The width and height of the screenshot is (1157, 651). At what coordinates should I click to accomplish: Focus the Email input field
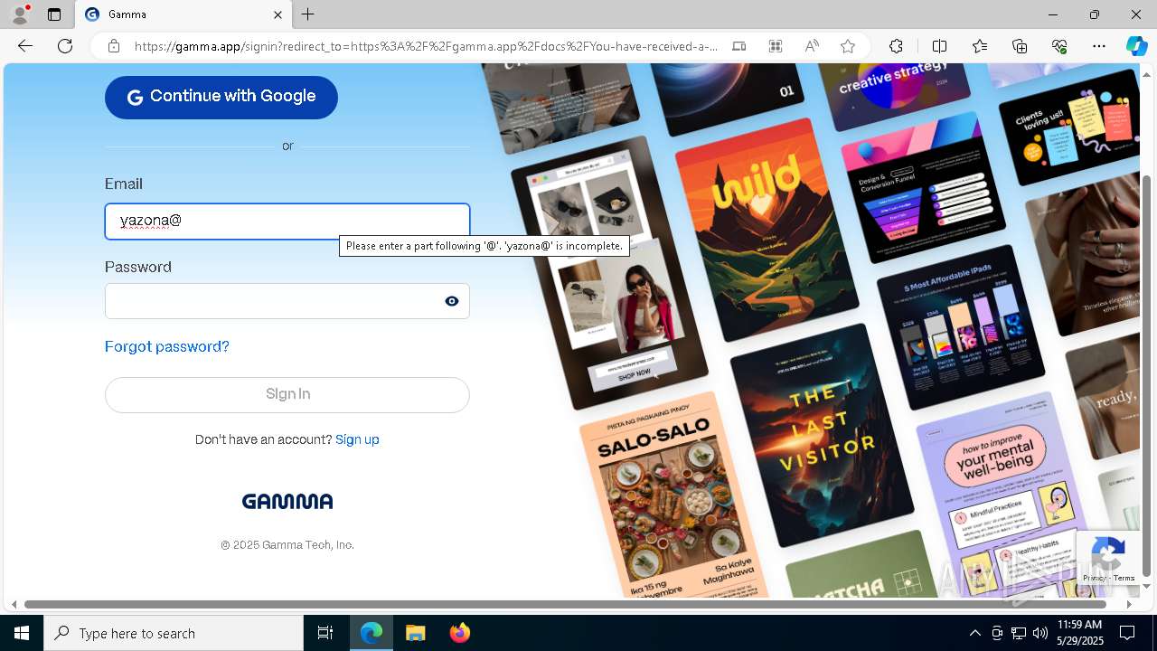(287, 222)
